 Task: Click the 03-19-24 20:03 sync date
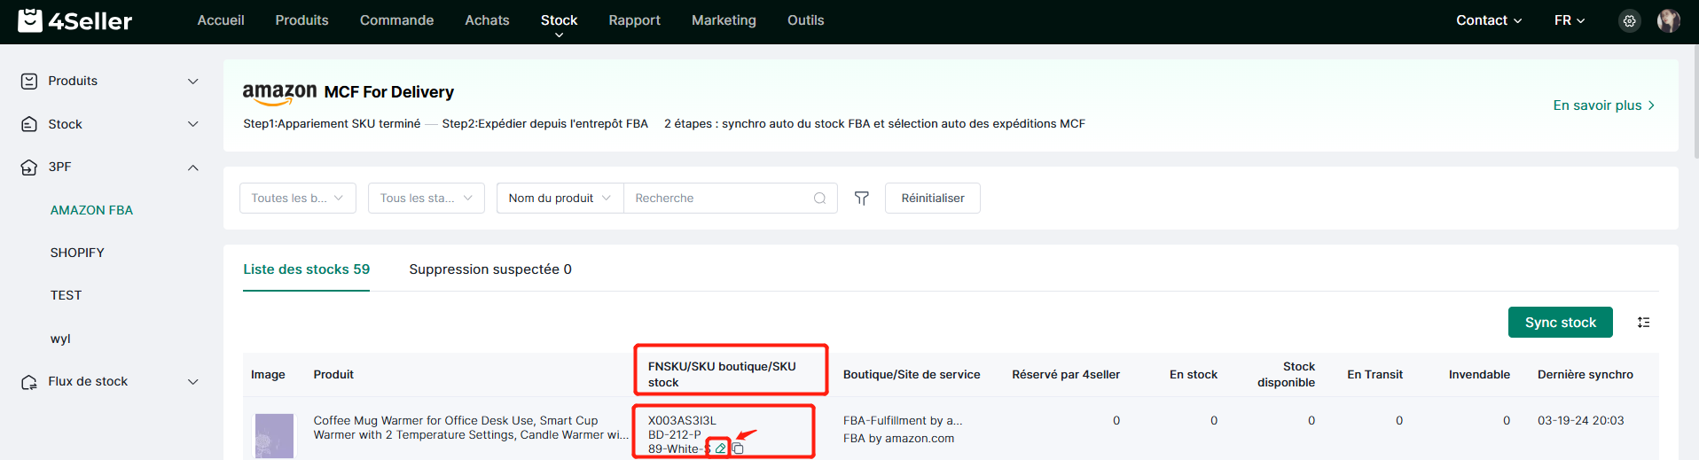pyautogui.click(x=1580, y=420)
